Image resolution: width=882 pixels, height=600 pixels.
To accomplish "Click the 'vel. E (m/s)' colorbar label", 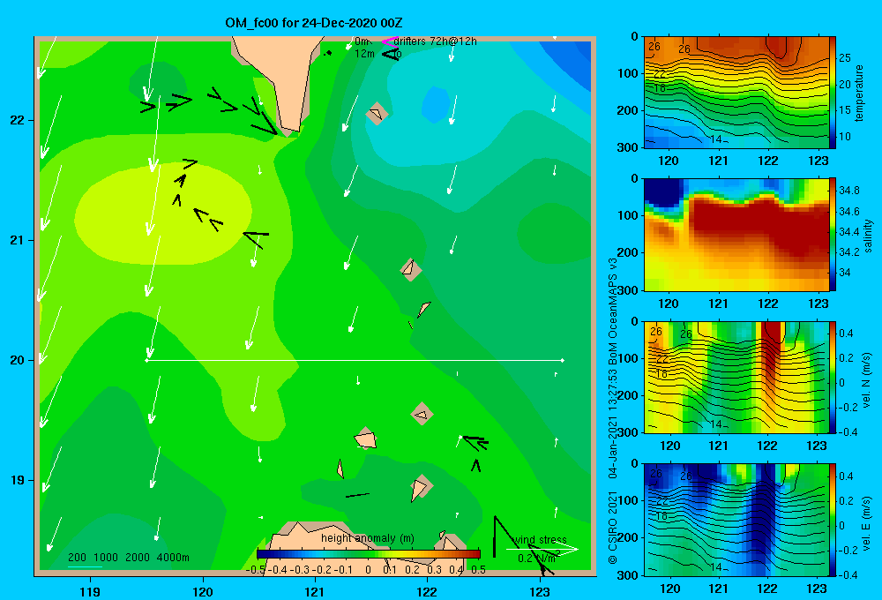I will tap(867, 522).
